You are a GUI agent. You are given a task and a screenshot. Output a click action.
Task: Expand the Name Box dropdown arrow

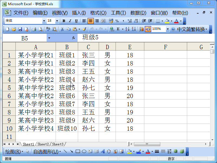pyautogui.click(x=49, y=38)
